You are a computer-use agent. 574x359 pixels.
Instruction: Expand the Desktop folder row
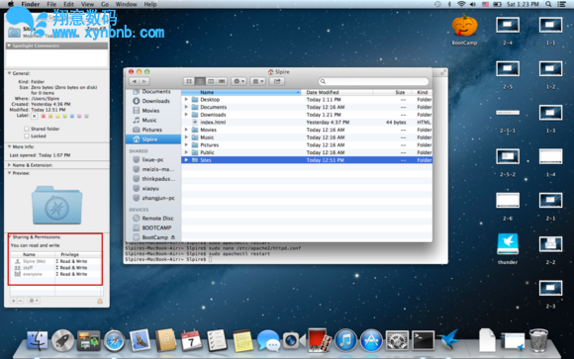pos(186,100)
